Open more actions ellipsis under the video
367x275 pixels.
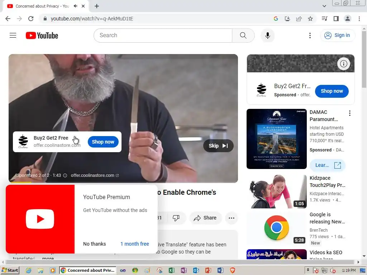click(x=231, y=218)
